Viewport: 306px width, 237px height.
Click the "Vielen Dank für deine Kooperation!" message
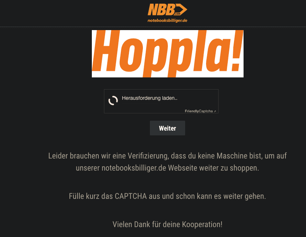click(168, 224)
